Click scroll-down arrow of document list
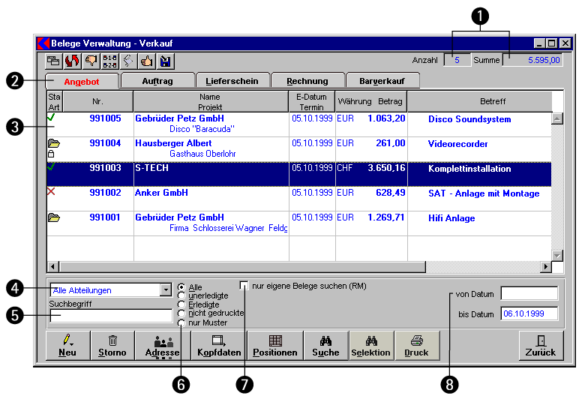 coord(556,255)
